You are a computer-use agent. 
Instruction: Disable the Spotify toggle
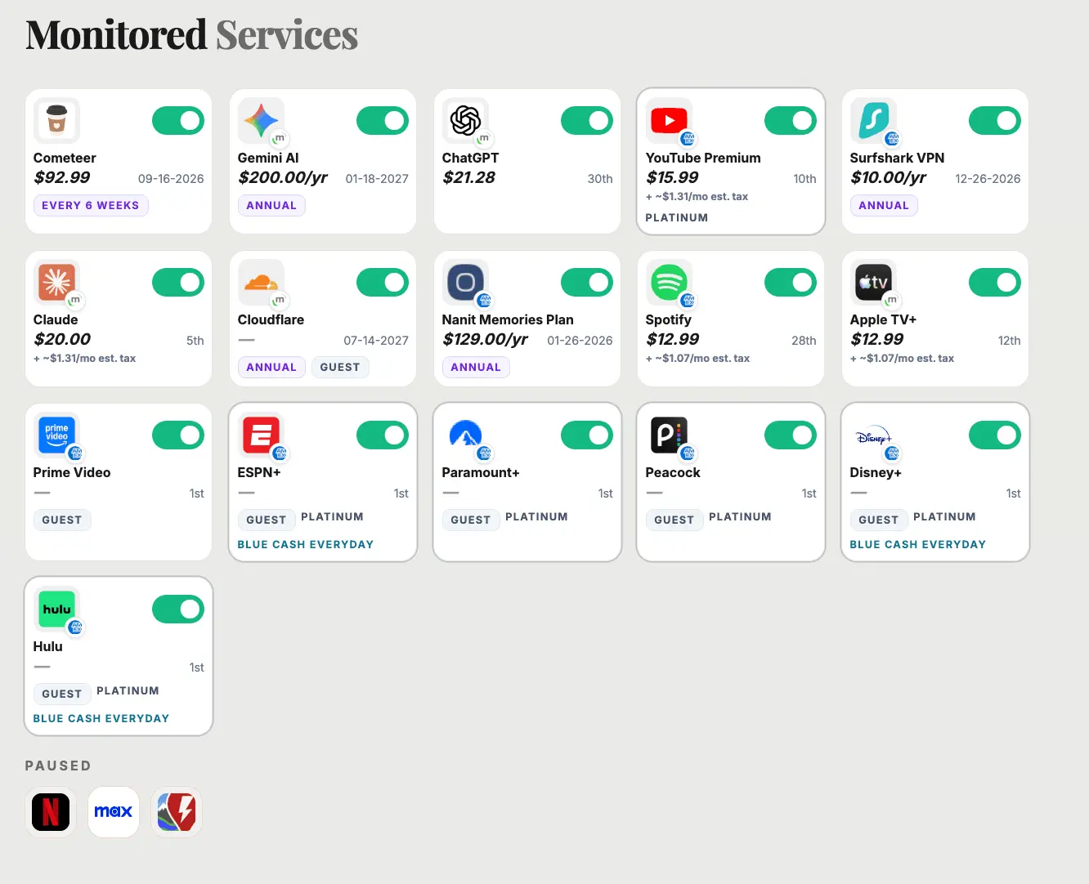pyautogui.click(x=791, y=283)
